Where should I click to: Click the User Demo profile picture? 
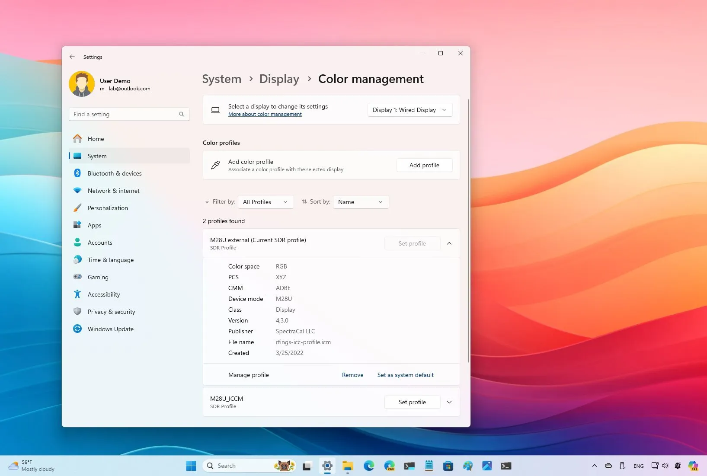82,83
